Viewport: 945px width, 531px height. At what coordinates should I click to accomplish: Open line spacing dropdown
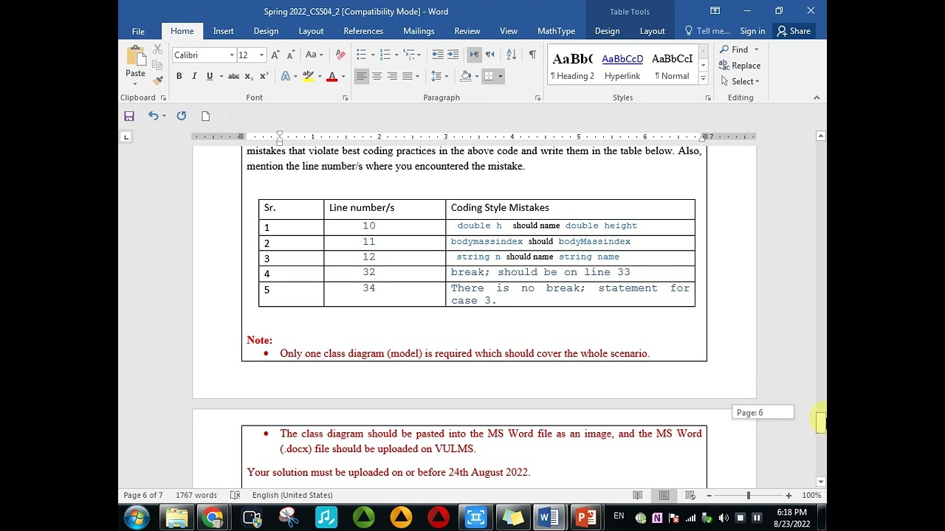(x=438, y=76)
